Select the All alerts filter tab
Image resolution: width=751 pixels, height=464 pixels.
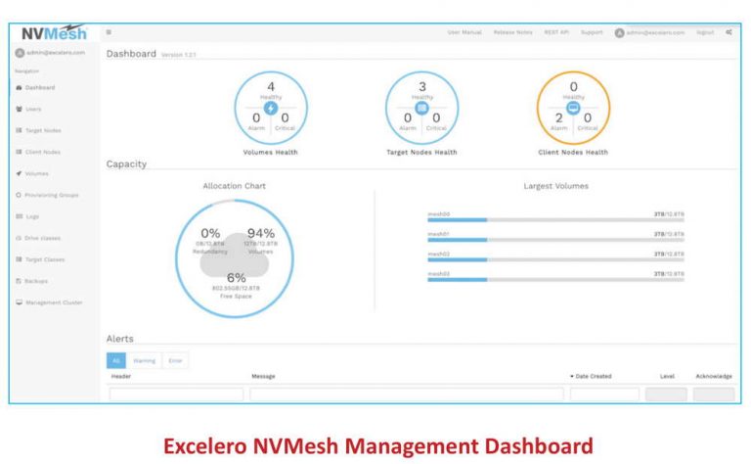(x=115, y=361)
